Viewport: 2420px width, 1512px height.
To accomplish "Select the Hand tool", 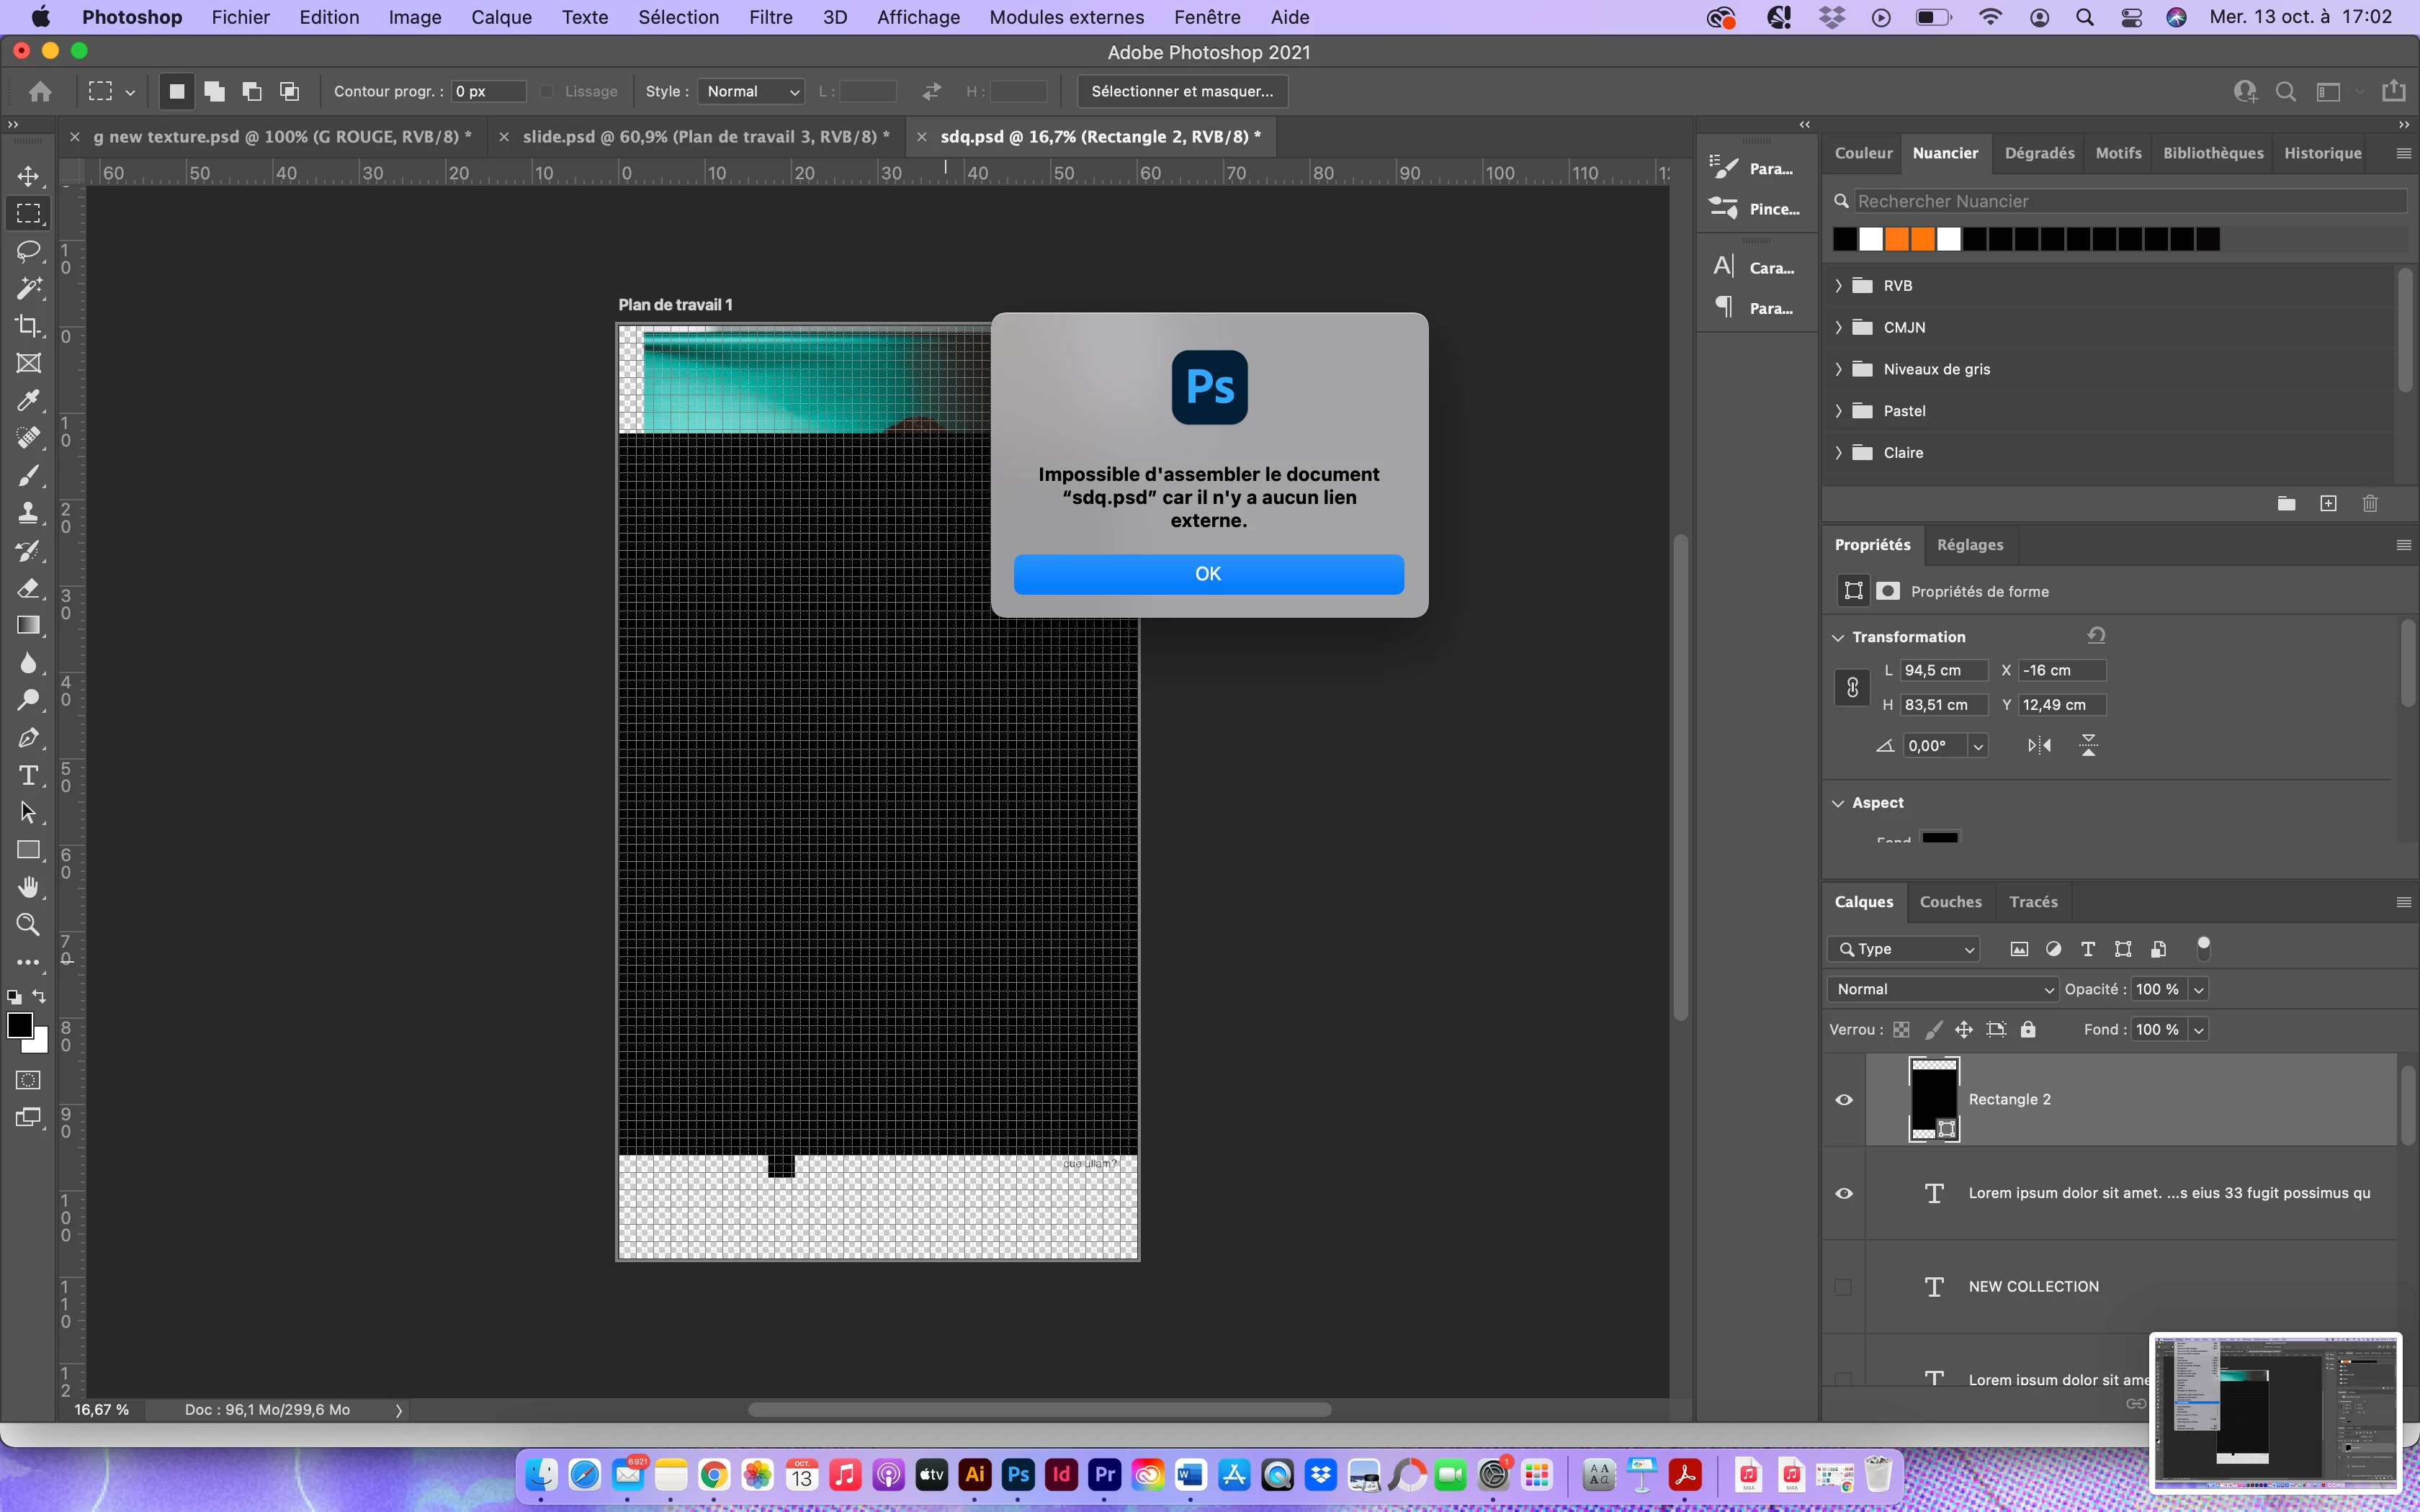I will (x=28, y=888).
